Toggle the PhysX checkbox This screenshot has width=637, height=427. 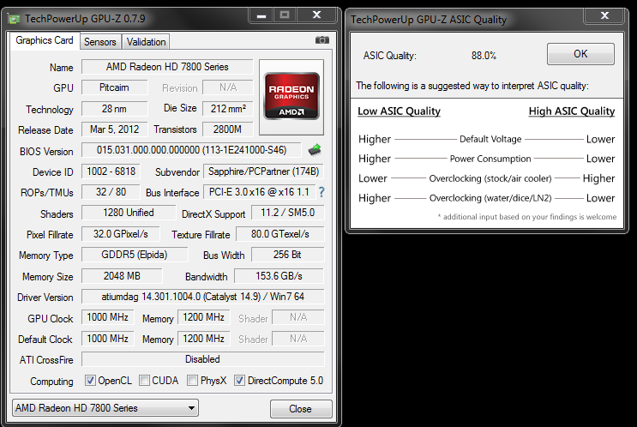(x=192, y=381)
